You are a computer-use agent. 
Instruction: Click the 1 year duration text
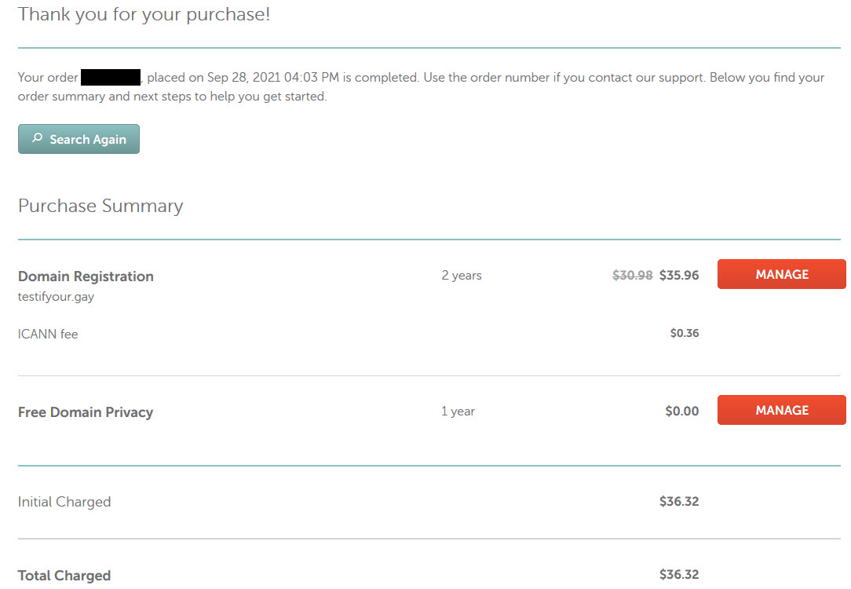458,411
